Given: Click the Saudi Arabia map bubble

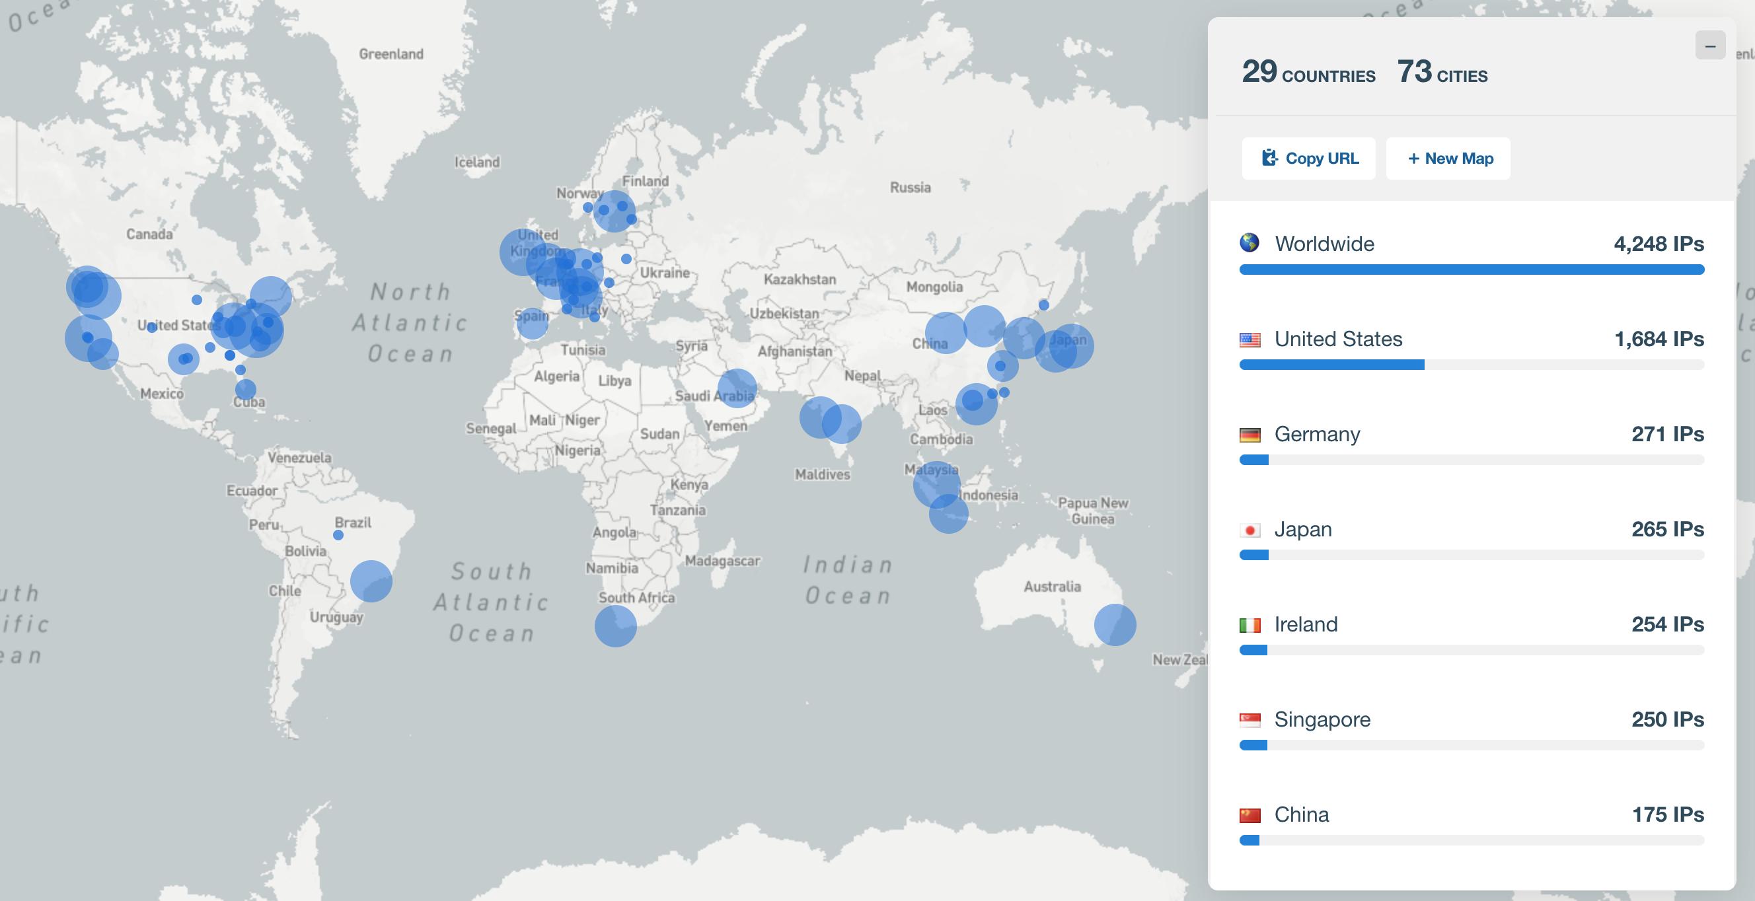Looking at the screenshot, I should point(737,388).
